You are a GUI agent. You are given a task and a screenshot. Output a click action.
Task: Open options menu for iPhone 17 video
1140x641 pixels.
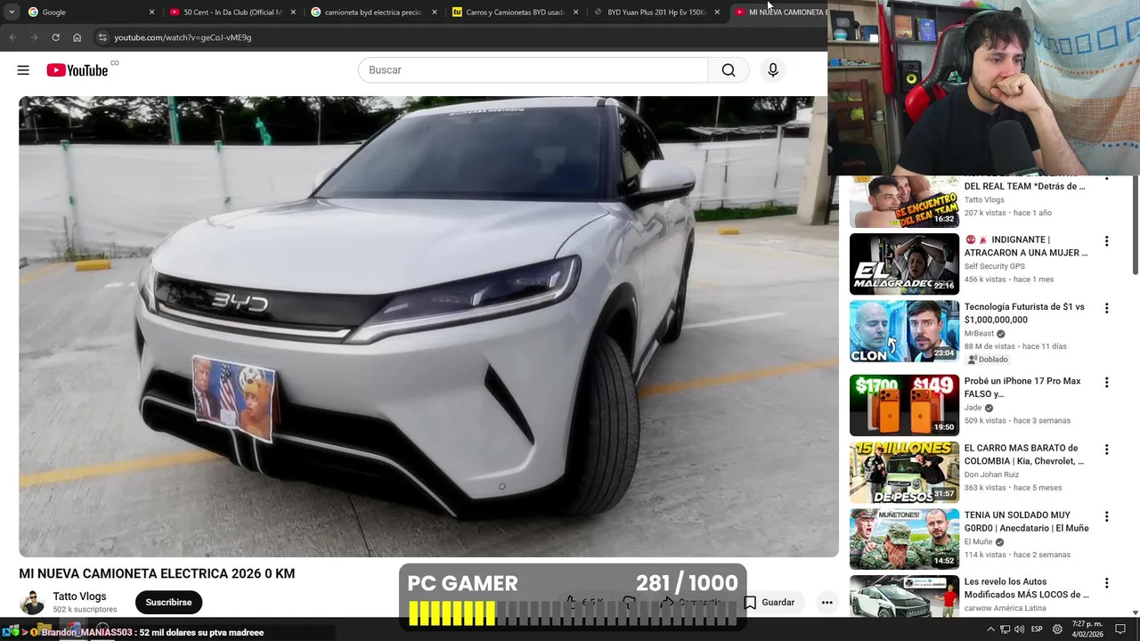(x=1106, y=382)
